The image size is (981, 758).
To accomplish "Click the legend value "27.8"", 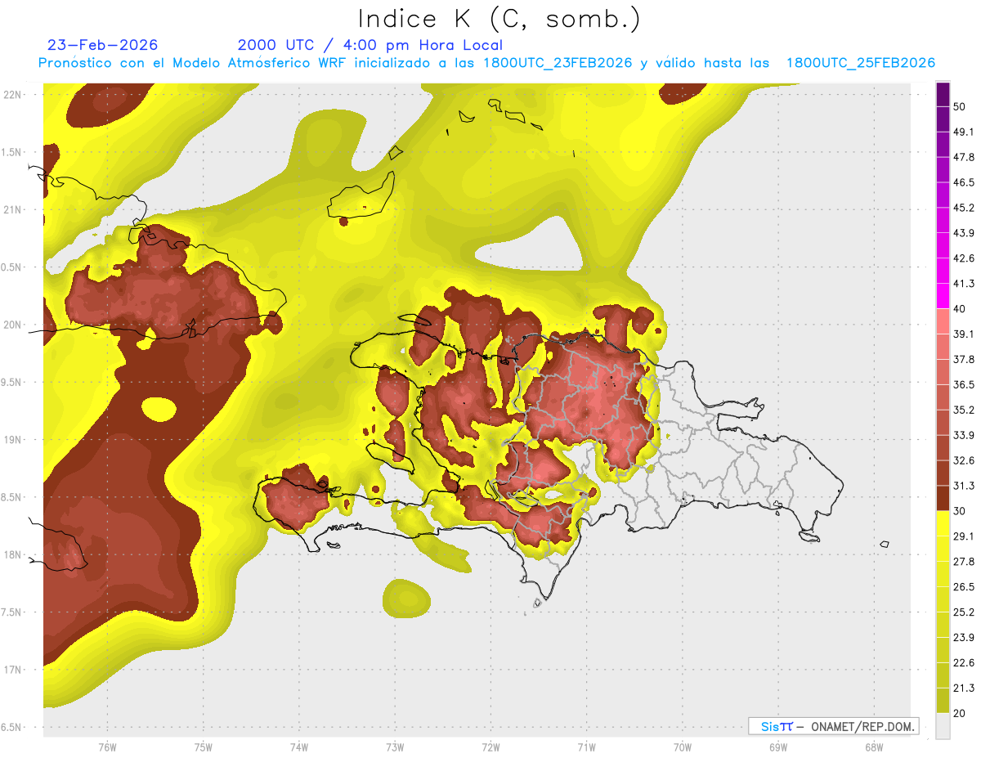I will (965, 562).
